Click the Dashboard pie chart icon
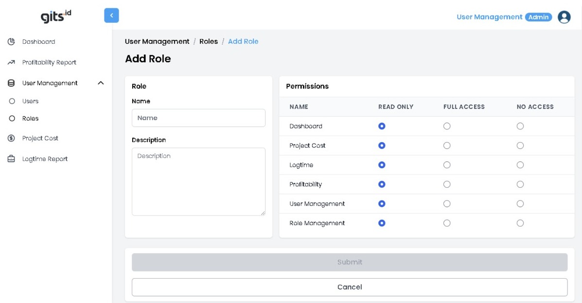Viewport: 582px width, 303px height. click(x=11, y=42)
